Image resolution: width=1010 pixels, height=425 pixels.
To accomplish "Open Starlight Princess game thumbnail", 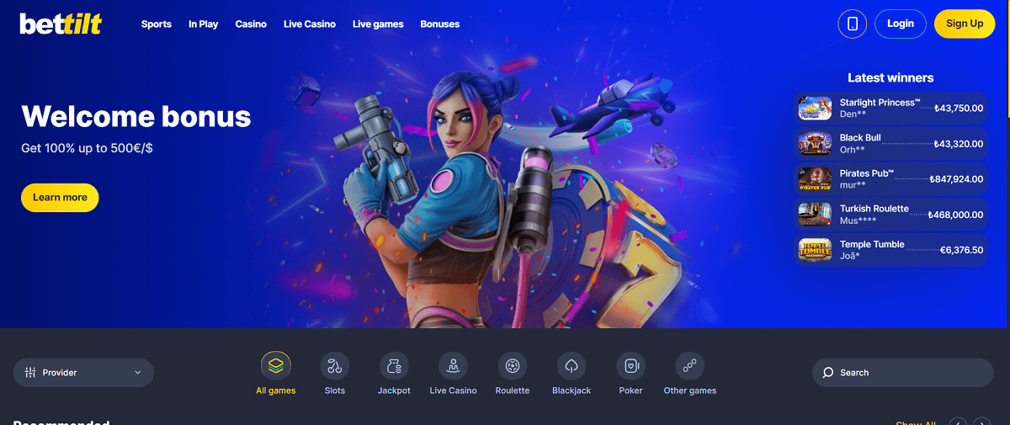I will click(815, 108).
